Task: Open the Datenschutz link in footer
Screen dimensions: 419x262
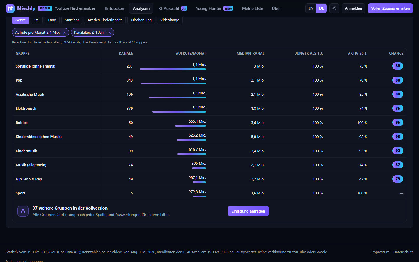Action: click(x=403, y=252)
